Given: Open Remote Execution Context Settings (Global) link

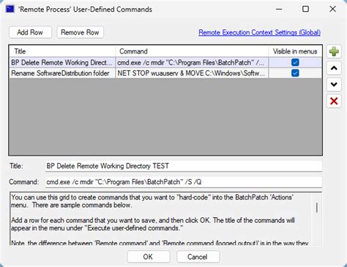Looking at the screenshot, I should (x=259, y=32).
